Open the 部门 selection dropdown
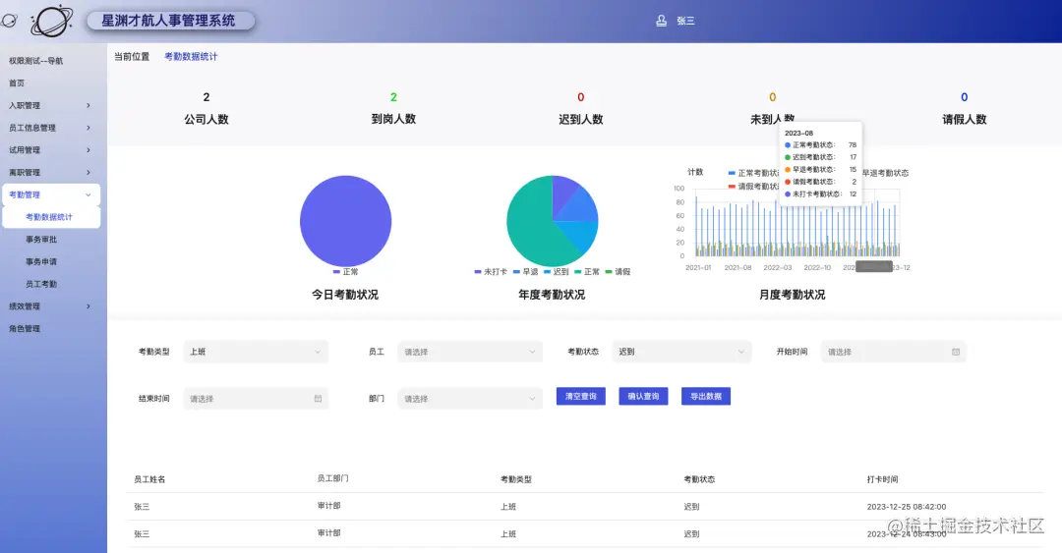 click(x=469, y=399)
